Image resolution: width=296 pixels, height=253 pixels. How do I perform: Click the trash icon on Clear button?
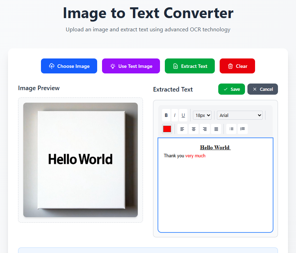point(230,66)
